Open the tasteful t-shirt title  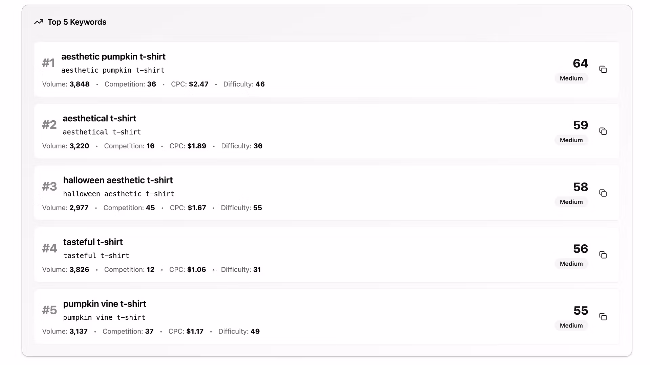93,242
